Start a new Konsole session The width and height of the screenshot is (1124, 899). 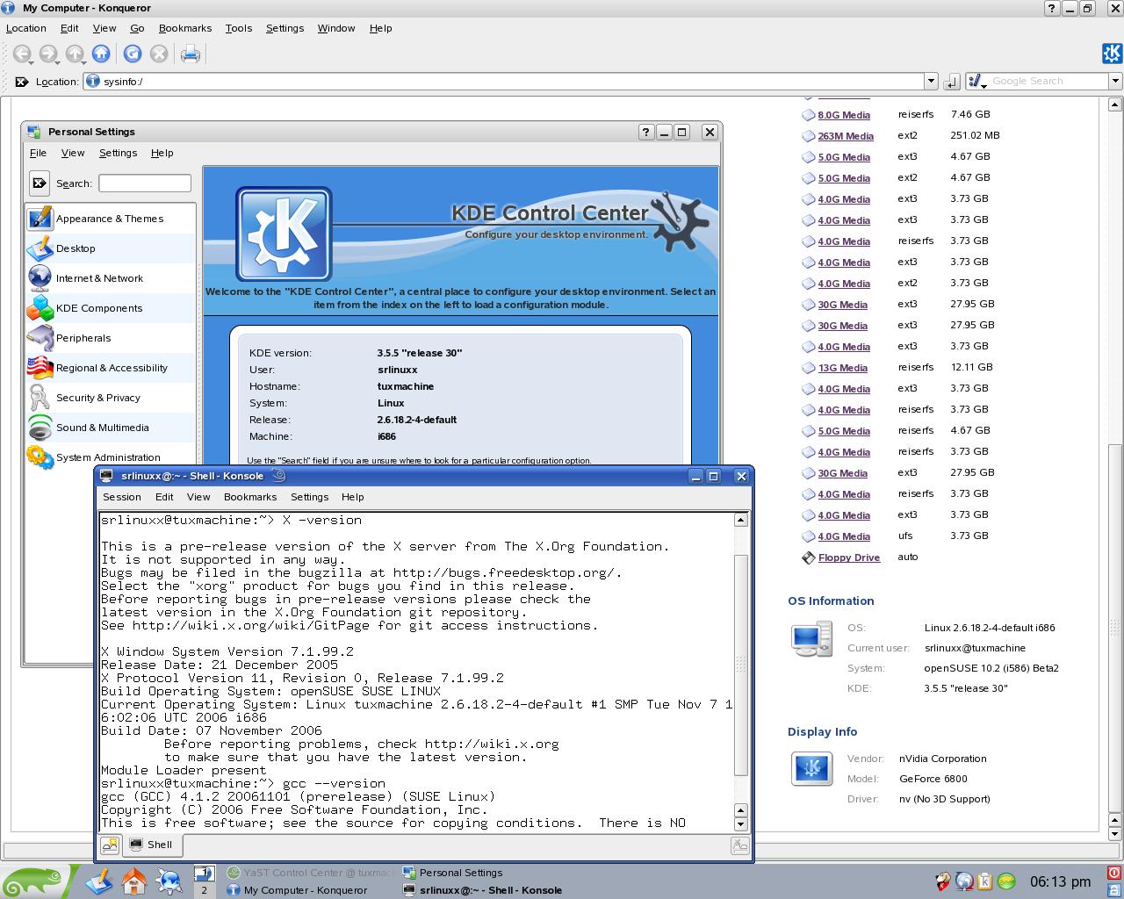(110, 845)
